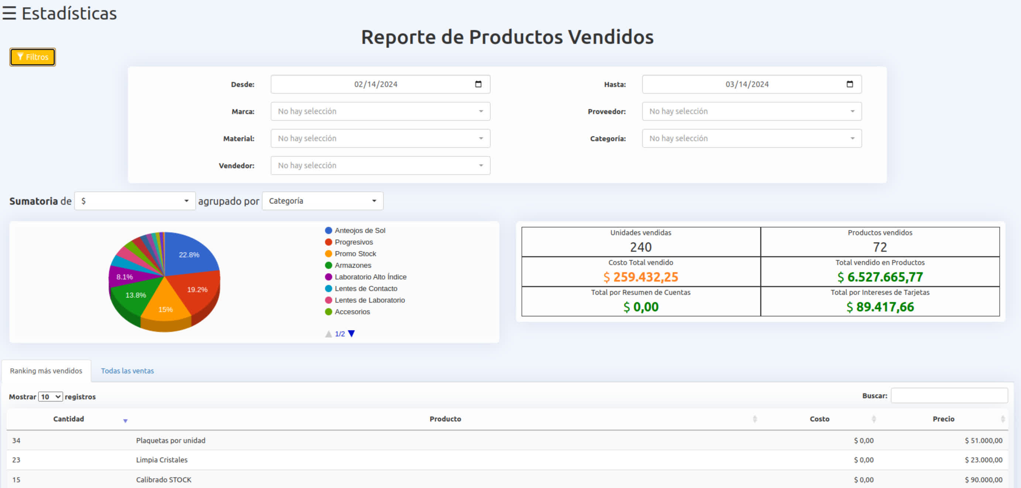1021x488 pixels.
Task: Go to next legend page arrow
Action: [351, 334]
